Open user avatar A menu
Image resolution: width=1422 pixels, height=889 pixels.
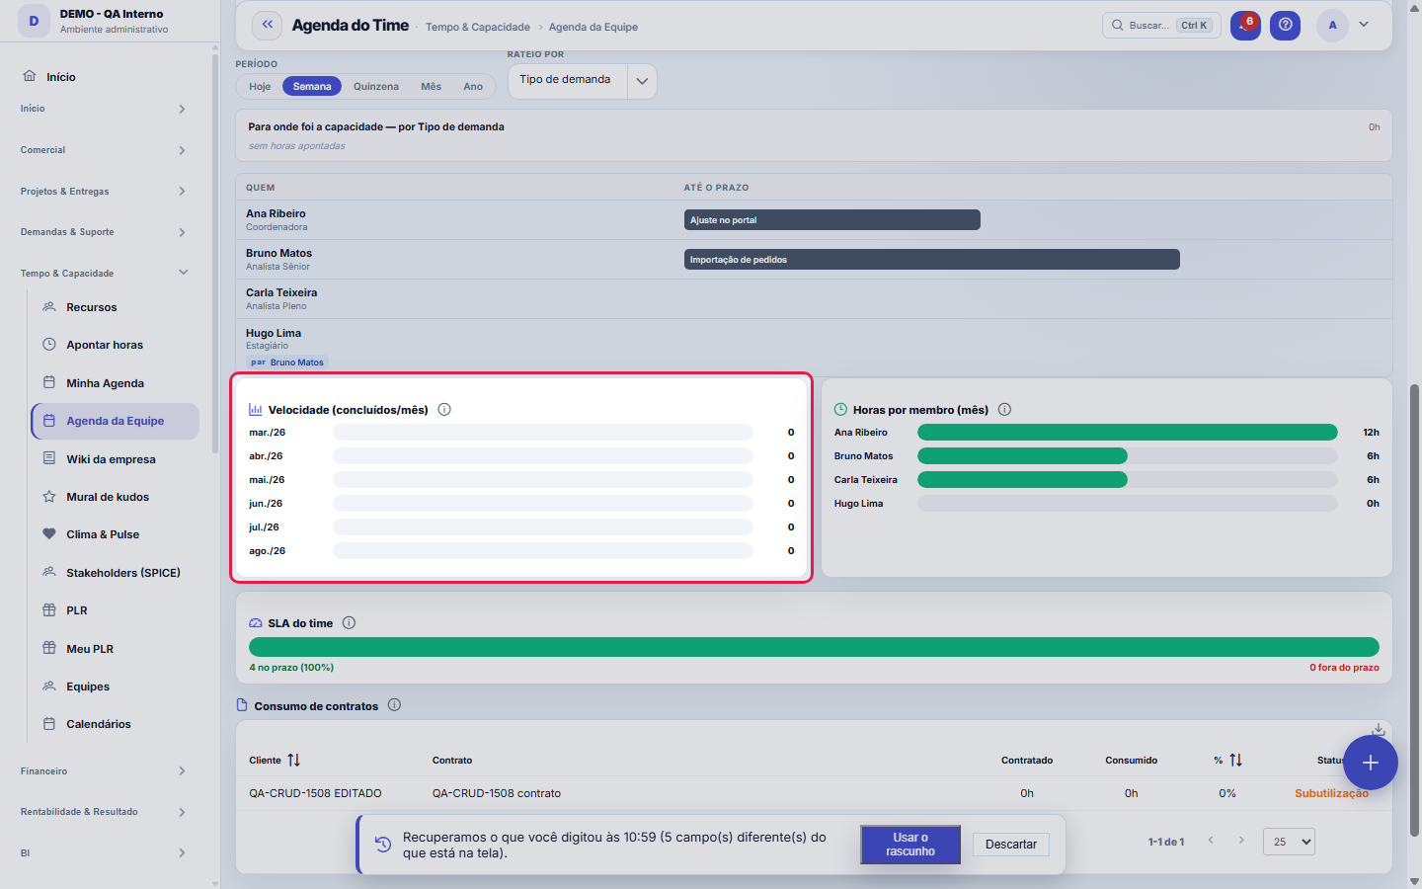(1332, 26)
